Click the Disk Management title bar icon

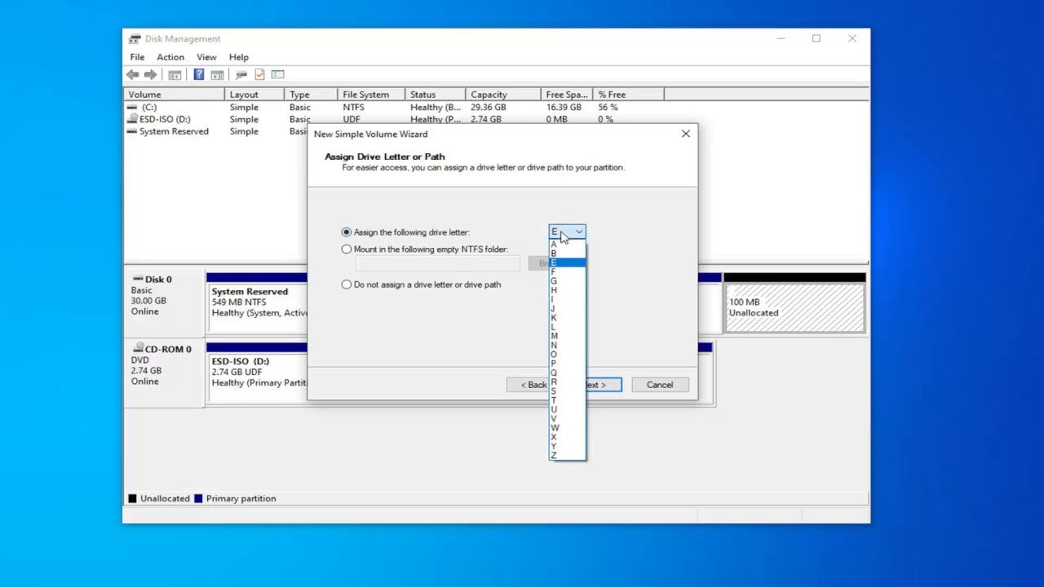point(135,38)
